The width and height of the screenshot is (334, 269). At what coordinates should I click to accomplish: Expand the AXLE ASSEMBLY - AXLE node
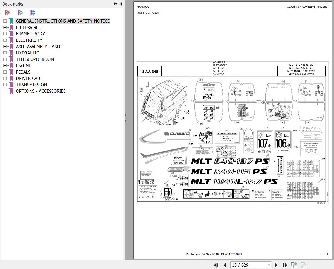coord(5,46)
